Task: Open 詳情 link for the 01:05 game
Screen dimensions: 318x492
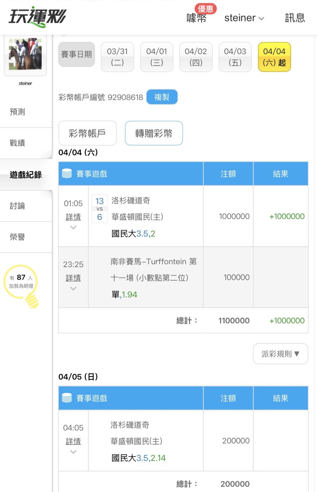Action: tap(73, 217)
